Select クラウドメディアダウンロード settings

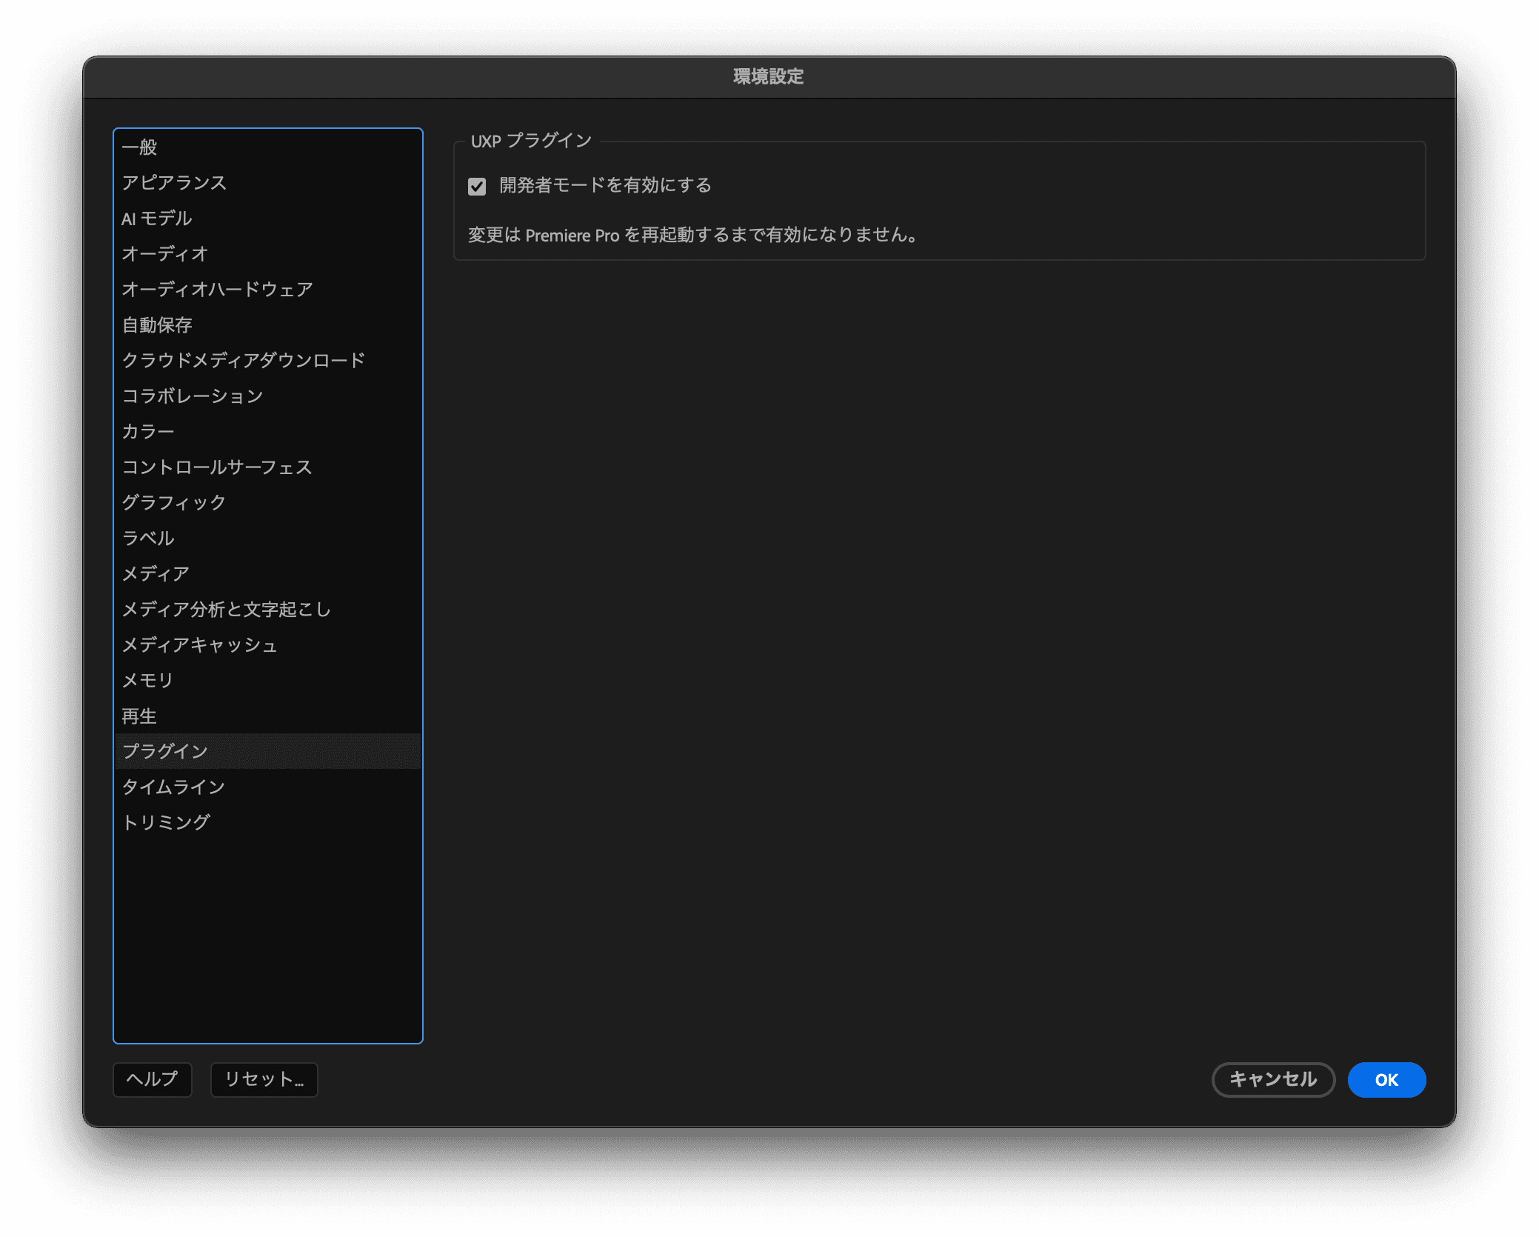pyautogui.click(x=243, y=360)
